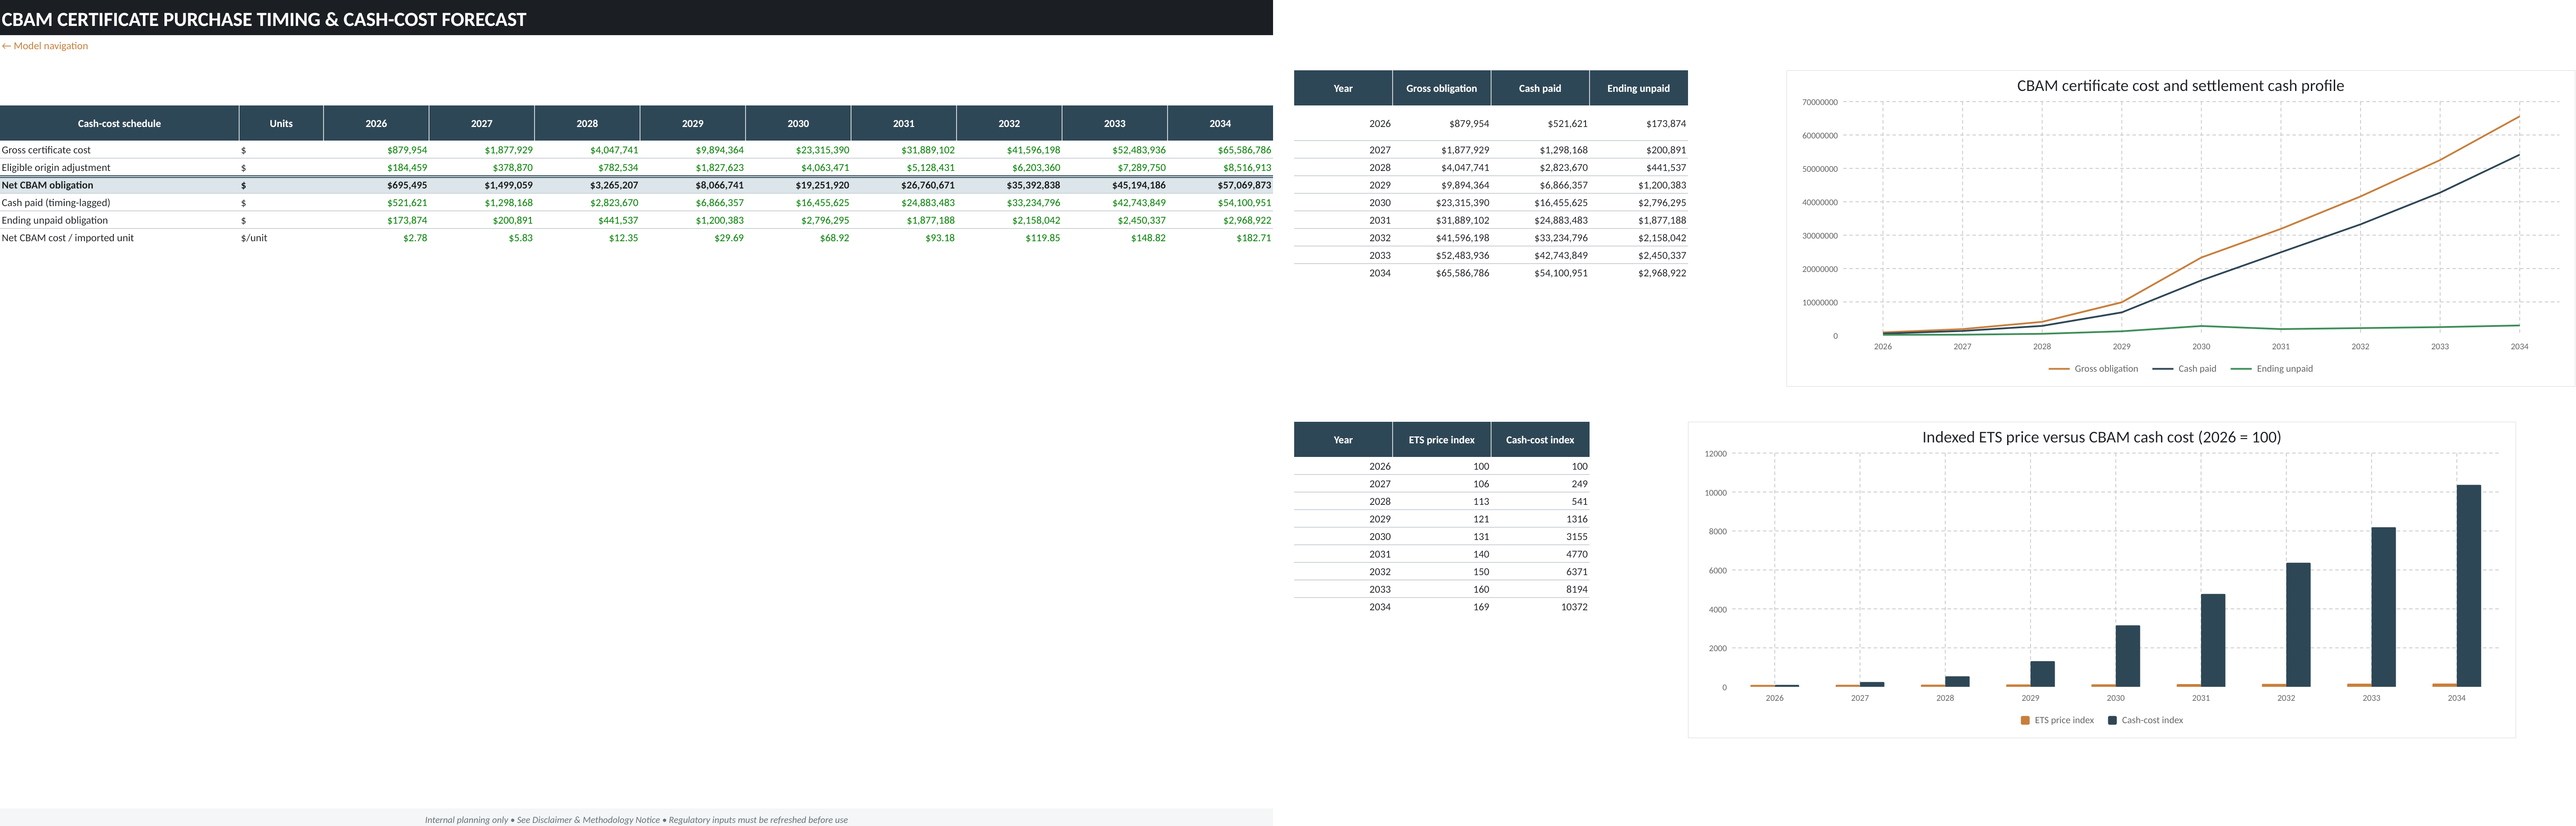The height and width of the screenshot is (826, 2576).
Task: Click the 2030 Cash-cost index bar
Action: [2127, 656]
